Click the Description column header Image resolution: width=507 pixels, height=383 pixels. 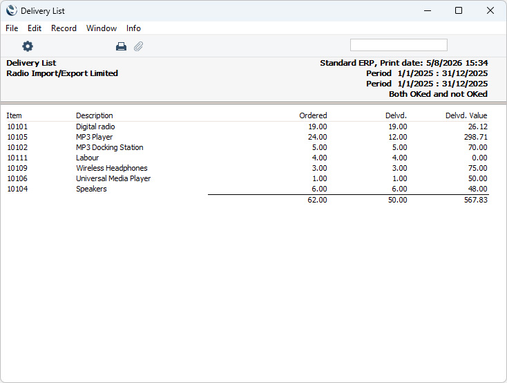point(95,115)
